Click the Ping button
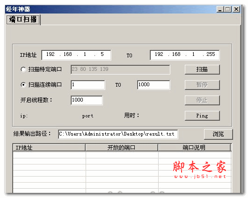This screenshot has height=198, width=248. coord(202,116)
